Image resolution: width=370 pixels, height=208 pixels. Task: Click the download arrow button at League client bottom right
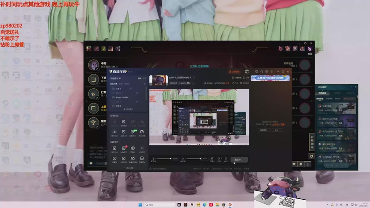(308, 164)
